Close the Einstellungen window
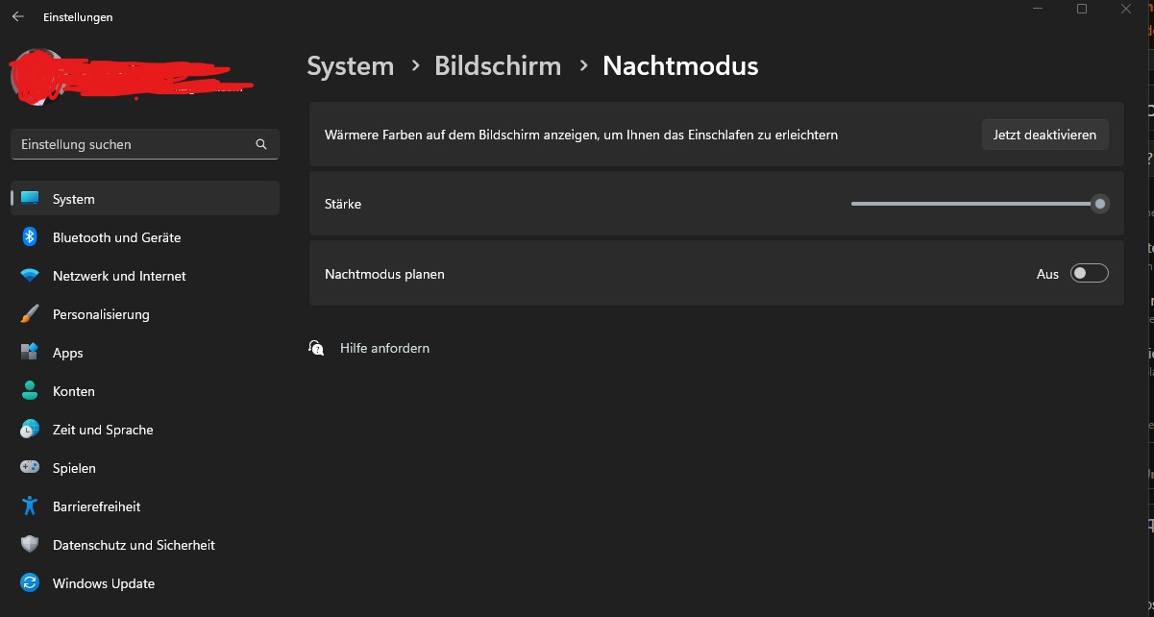 point(1126,9)
